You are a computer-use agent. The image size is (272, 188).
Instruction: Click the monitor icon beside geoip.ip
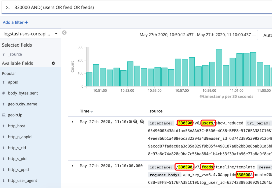pos(4,115)
